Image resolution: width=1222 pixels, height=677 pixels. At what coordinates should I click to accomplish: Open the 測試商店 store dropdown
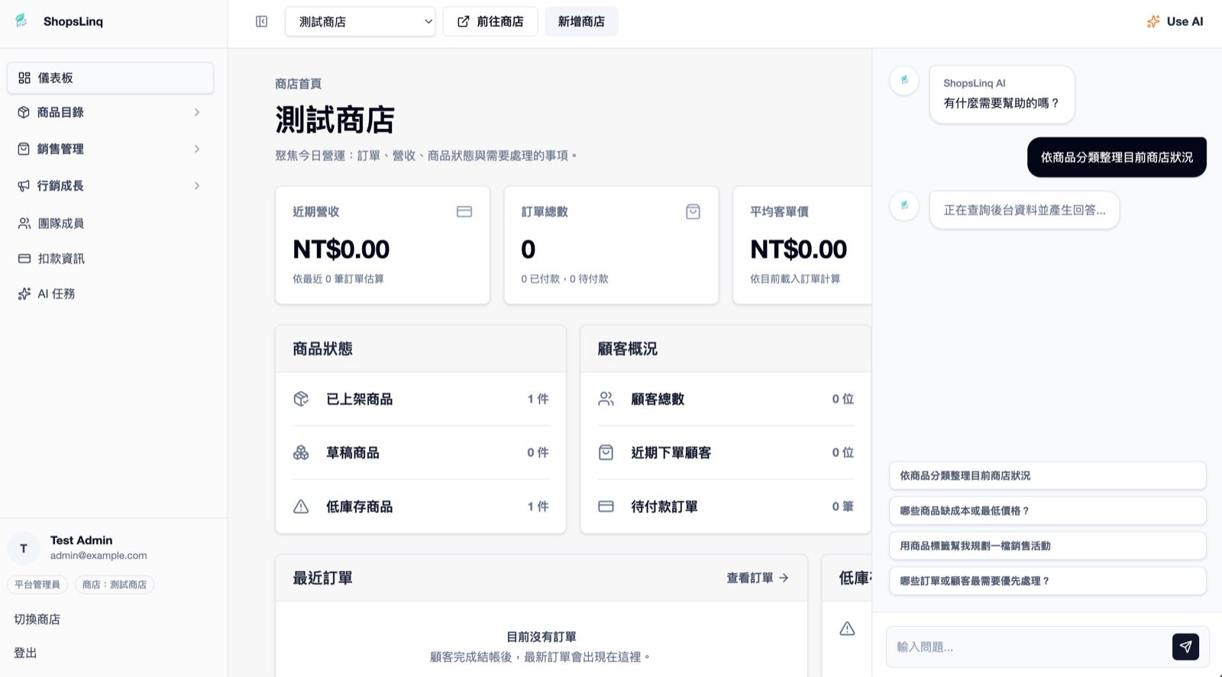(x=360, y=21)
